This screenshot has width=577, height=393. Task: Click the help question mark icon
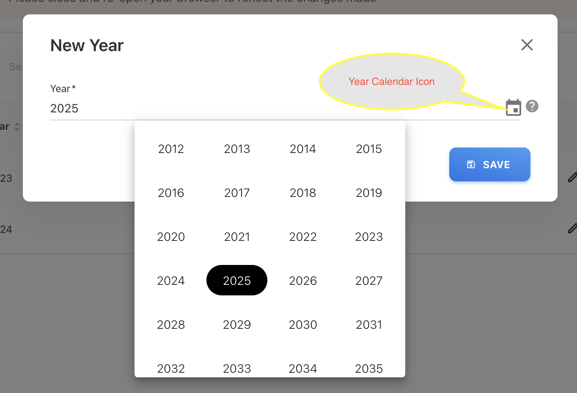pyautogui.click(x=532, y=106)
